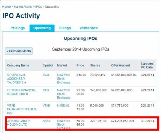This screenshot has height=133, width=161.
Task: Select the Upcoming tab
Action: click(x=42, y=28)
